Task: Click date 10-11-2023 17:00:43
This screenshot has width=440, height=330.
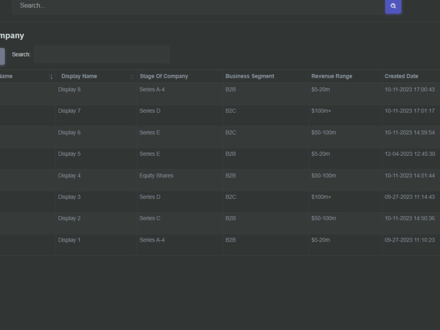Action: (410, 89)
